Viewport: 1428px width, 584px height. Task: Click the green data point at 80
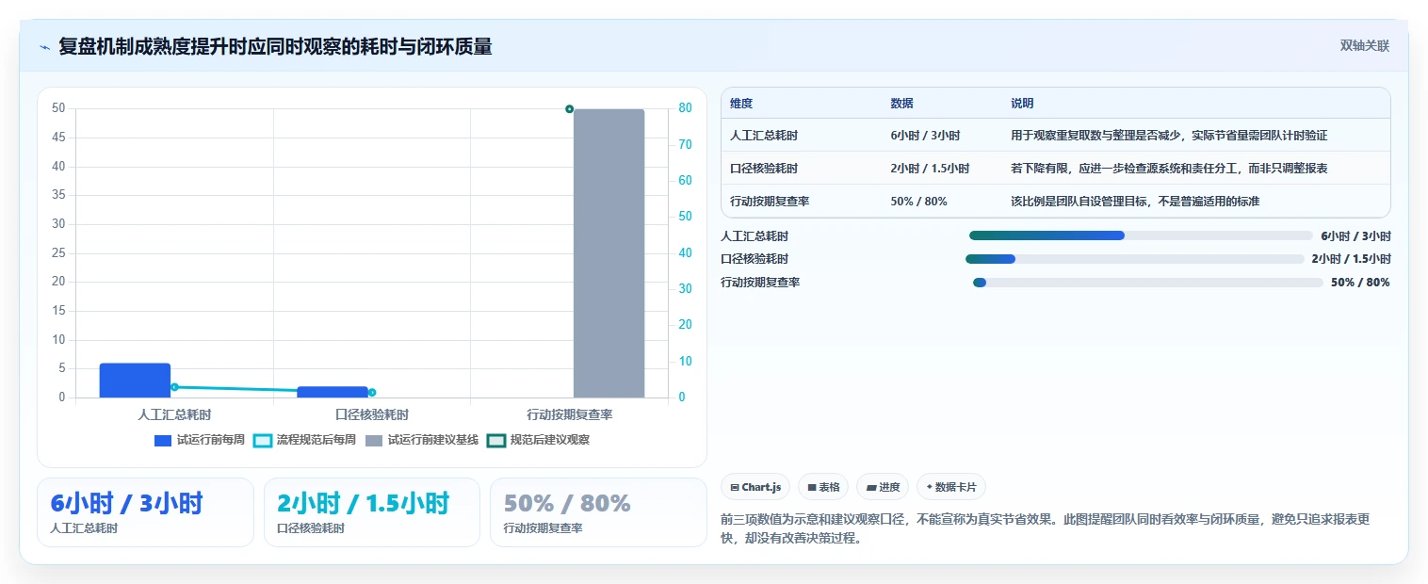569,109
